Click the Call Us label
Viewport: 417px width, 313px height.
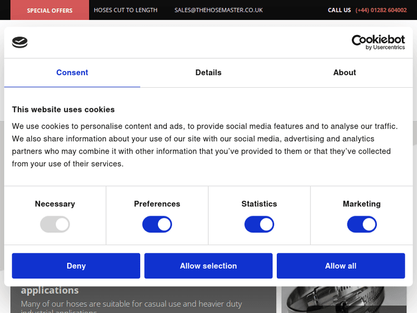(339, 10)
